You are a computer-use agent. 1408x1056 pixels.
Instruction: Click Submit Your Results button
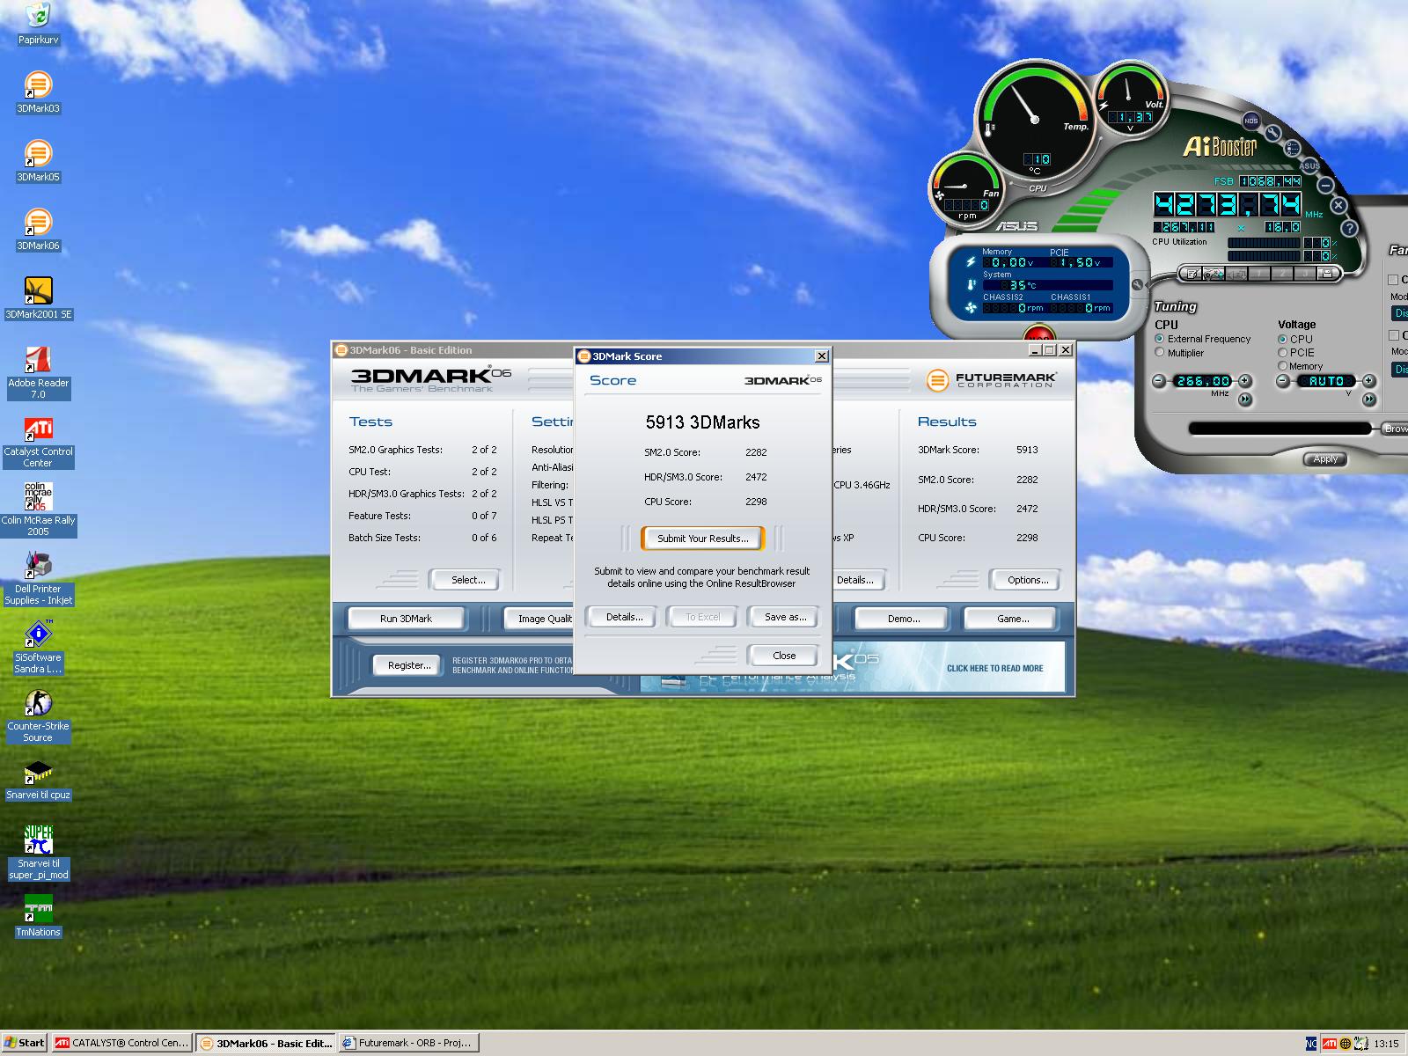(x=702, y=539)
